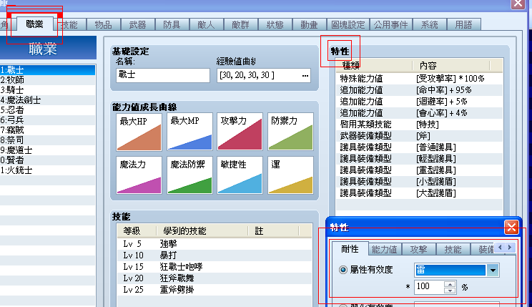Select the 護具裝備類型 普通護具 trait row
Screen dimensions: 532x307
[419, 147]
